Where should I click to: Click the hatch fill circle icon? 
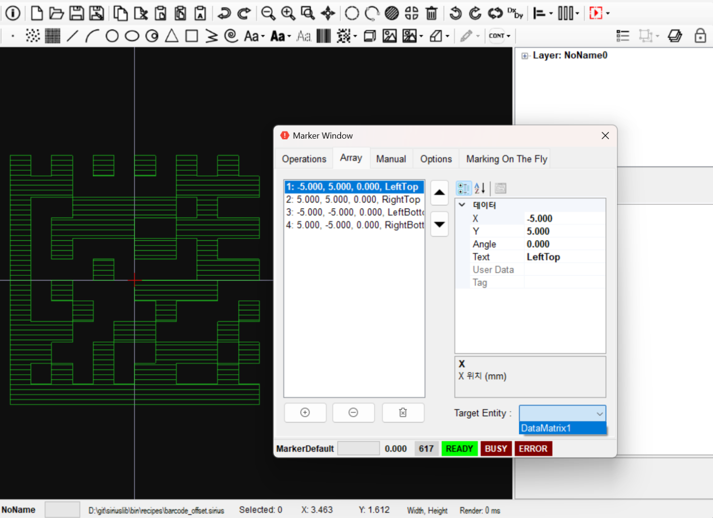(392, 13)
